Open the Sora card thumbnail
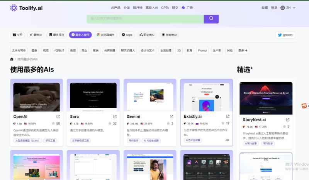The image size is (309, 180). (93, 97)
